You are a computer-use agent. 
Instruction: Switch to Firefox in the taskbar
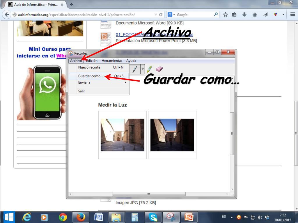[x=81, y=217]
